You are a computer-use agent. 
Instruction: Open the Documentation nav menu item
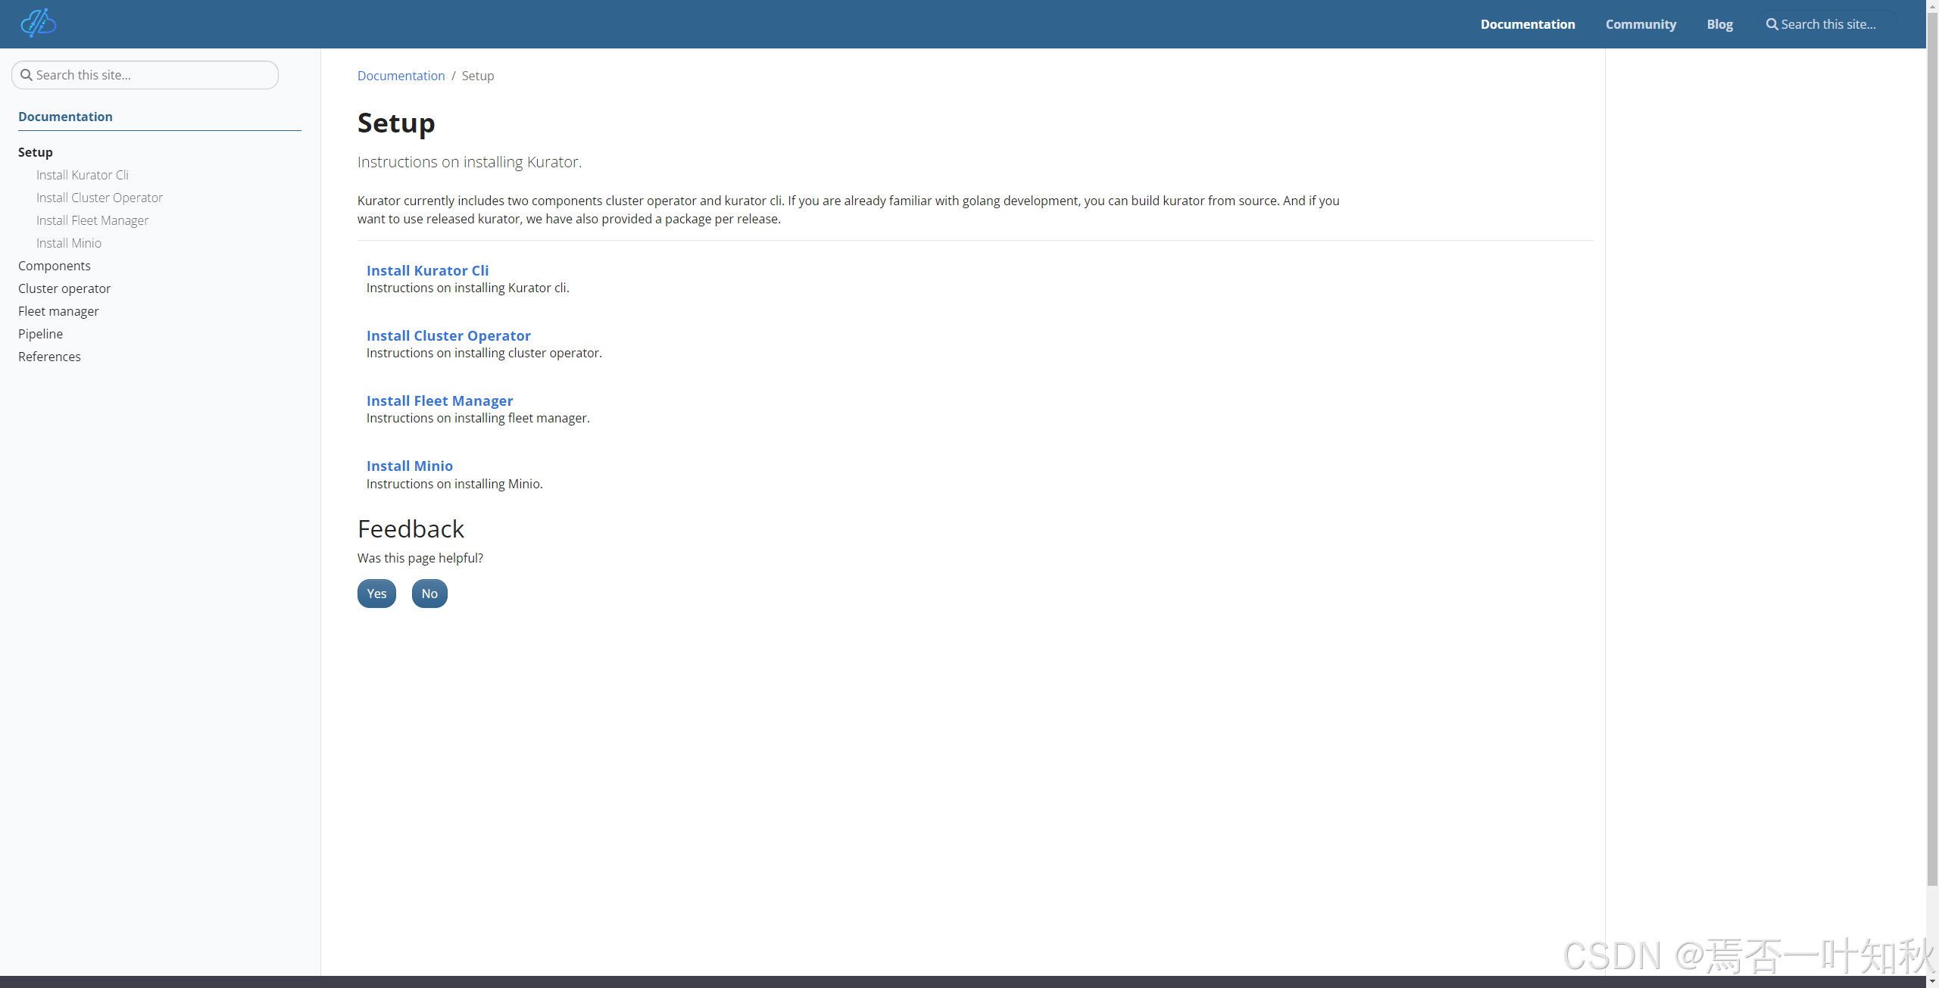click(1527, 24)
